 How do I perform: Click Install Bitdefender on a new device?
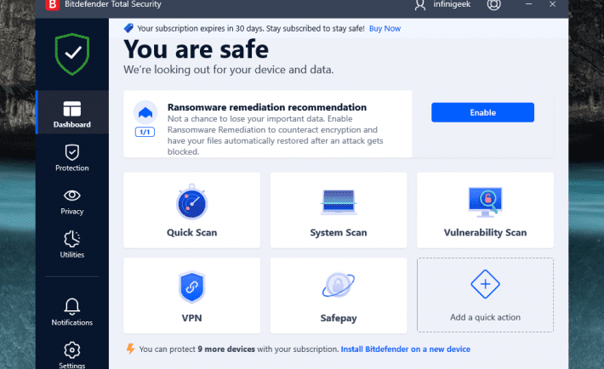(405, 349)
